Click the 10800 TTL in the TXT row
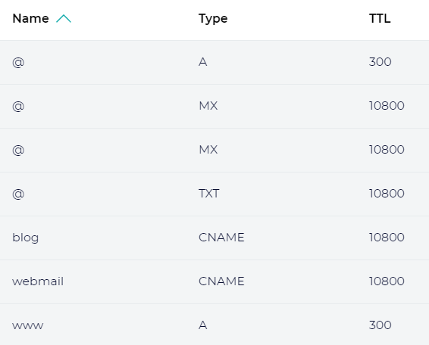Viewport: 429px width, 345px height. 387,194
